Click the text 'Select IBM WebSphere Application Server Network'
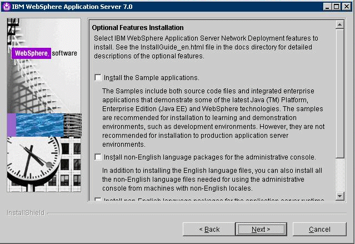The width and height of the screenshot is (355, 244). tap(170, 38)
